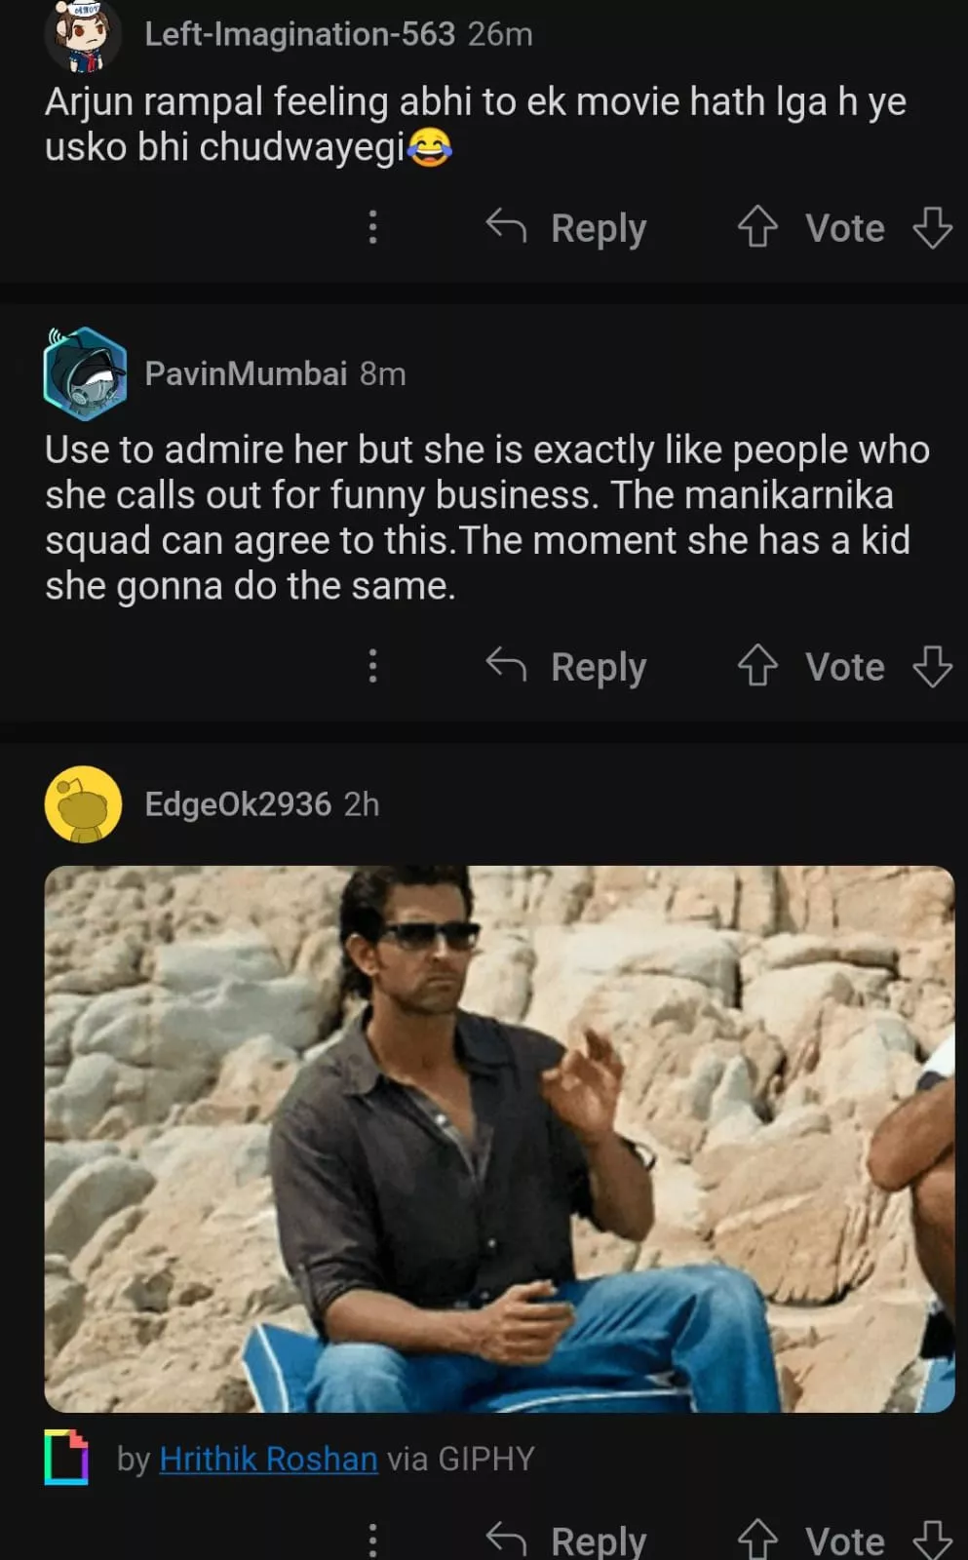This screenshot has width=968, height=1560.
Task: Open three-dot menu on PavinMumbai's comment
Action: pyautogui.click(x=372, y=667)
